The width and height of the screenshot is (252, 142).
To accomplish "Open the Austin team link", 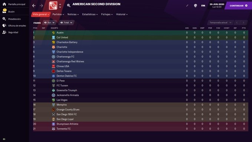I will (60, 32).
